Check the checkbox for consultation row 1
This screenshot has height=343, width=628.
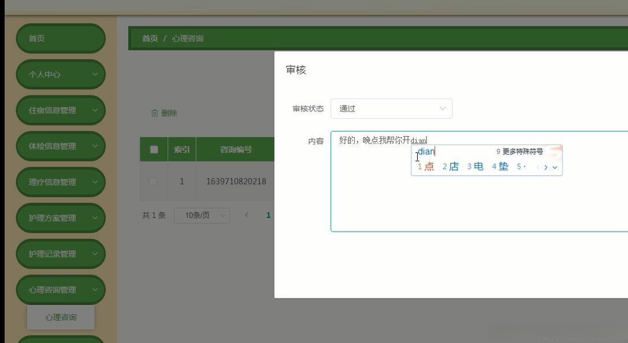(153, 181)
